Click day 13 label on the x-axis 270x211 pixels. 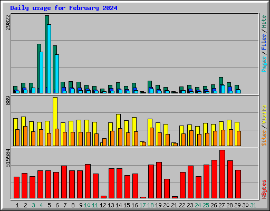point(111,205)
